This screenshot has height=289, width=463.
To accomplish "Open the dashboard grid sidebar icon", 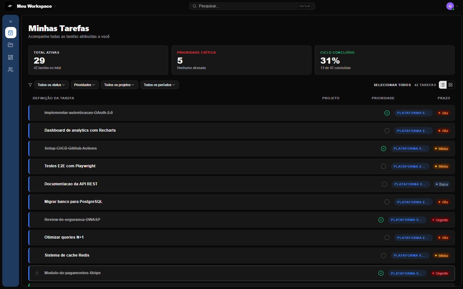I will 11,57.
